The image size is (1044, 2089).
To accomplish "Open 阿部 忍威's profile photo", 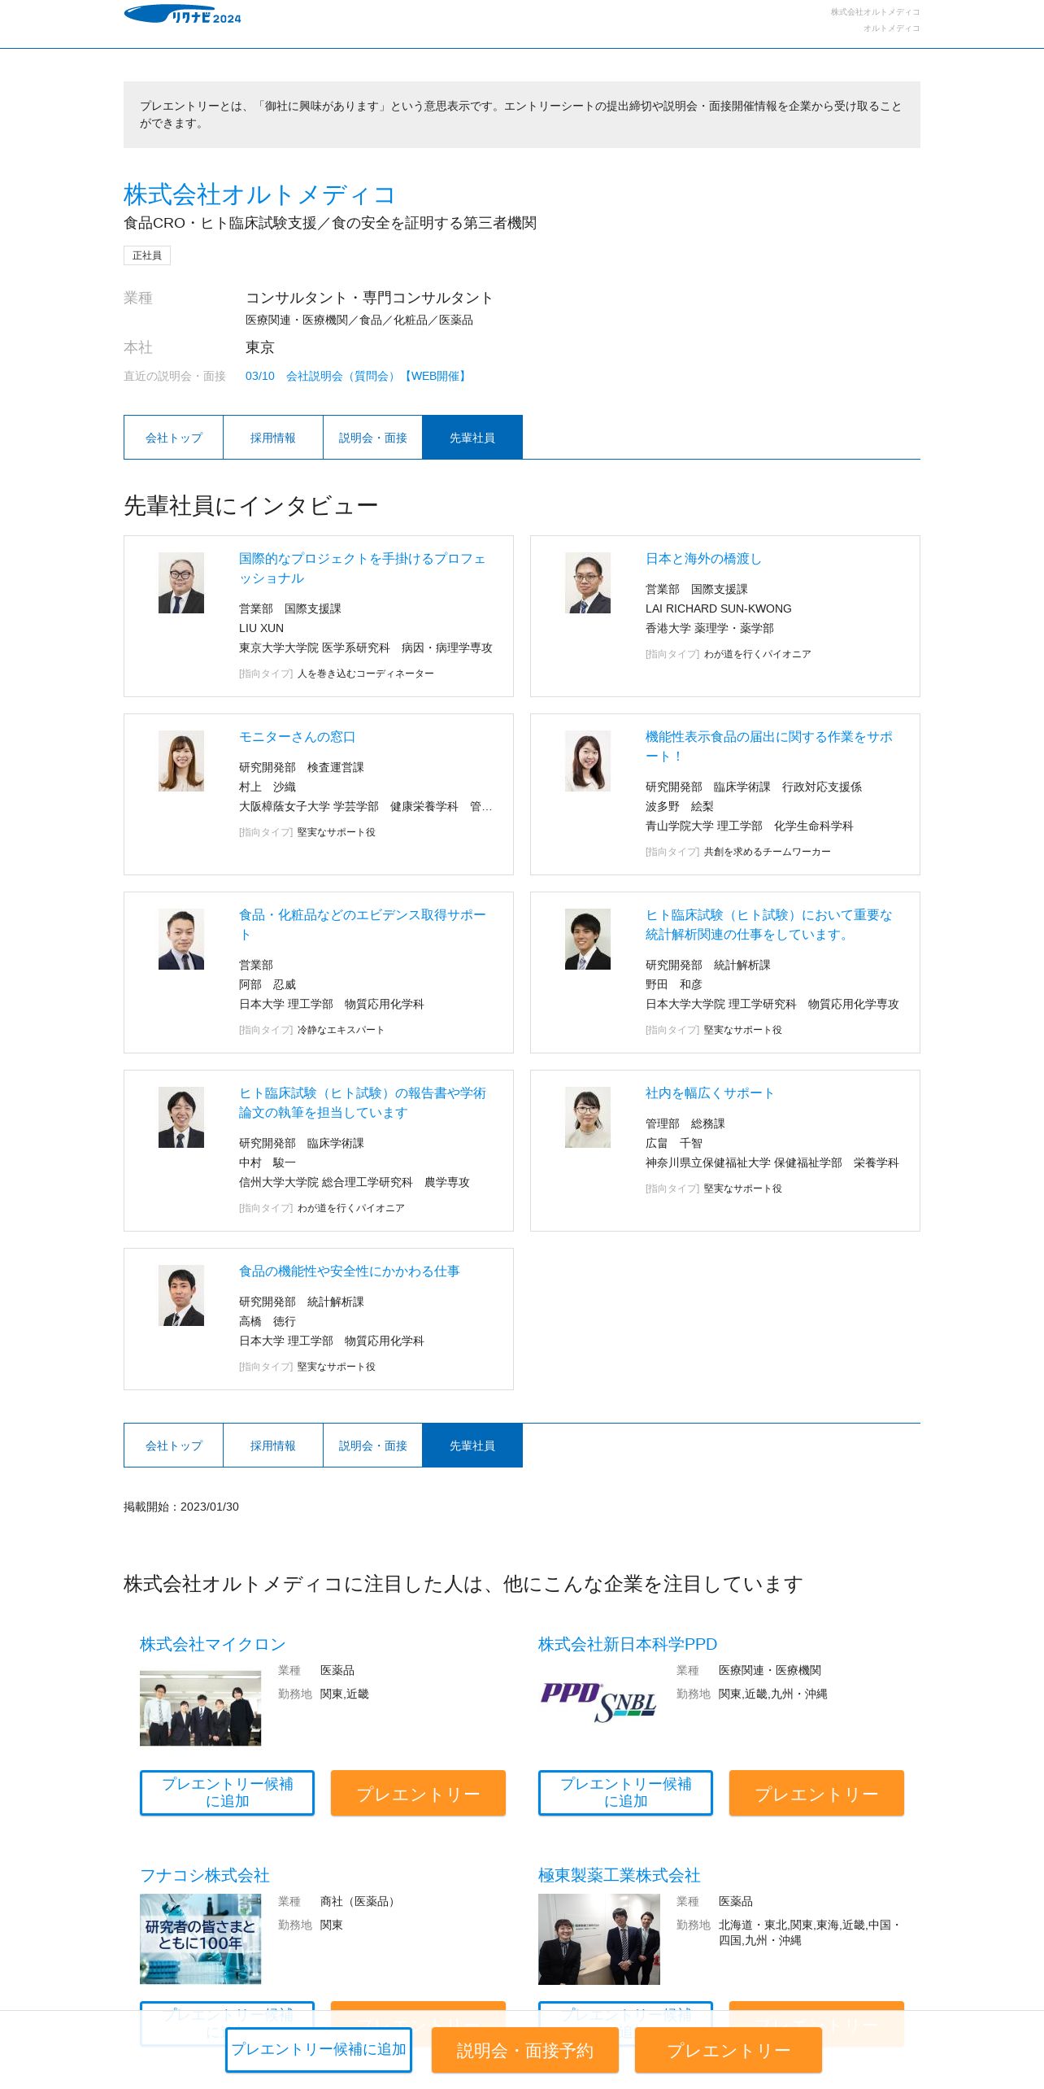I will pyautogui.click(x=181, y=939).
